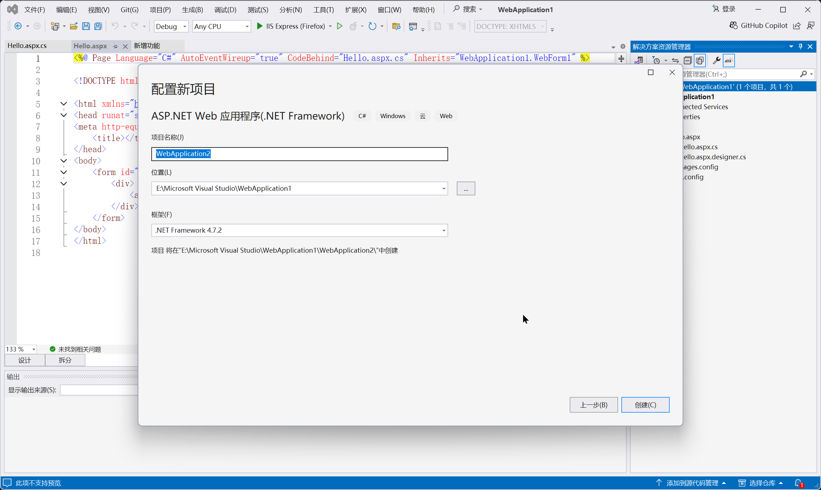Switch to the Hello.aspx.cs tab
The image size is (821, 490).
tap(27, 46)
